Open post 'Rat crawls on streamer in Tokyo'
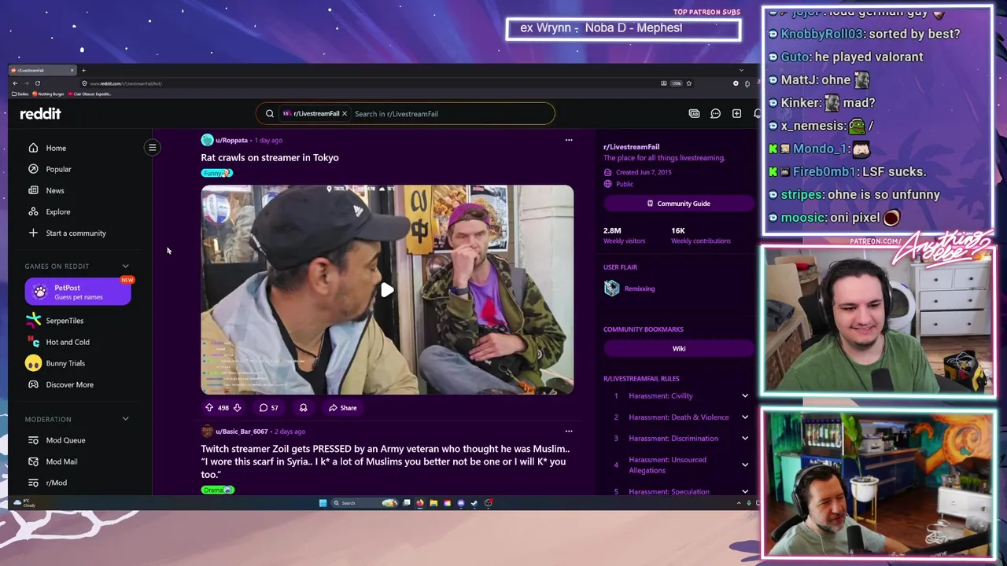The width and height of the screenshot is (1007, 566). click(x=270, y=157)
